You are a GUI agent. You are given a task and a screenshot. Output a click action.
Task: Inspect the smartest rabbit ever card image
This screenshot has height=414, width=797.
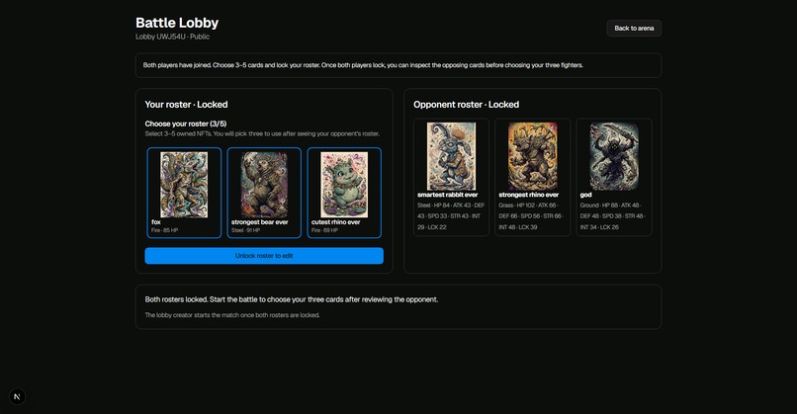click(451, 156)
